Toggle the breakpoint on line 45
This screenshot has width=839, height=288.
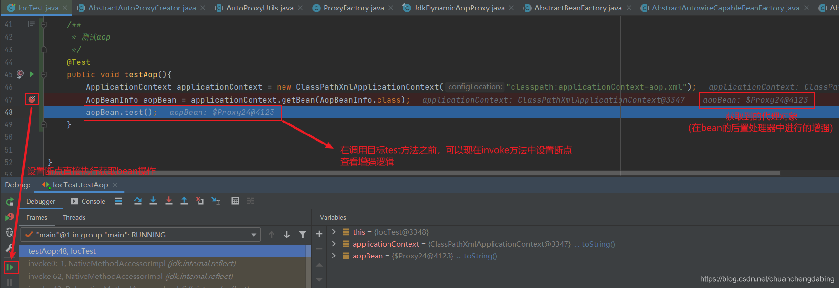(20, 74)
